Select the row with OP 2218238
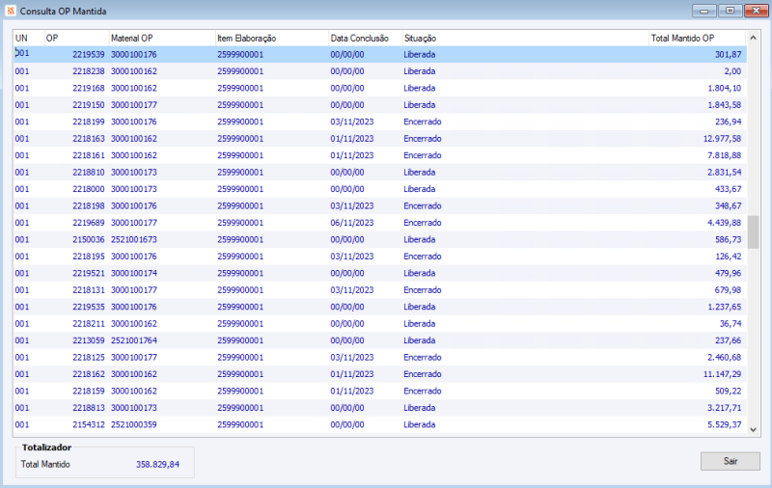This screenshot has width=772, height=488. point(380,71)
